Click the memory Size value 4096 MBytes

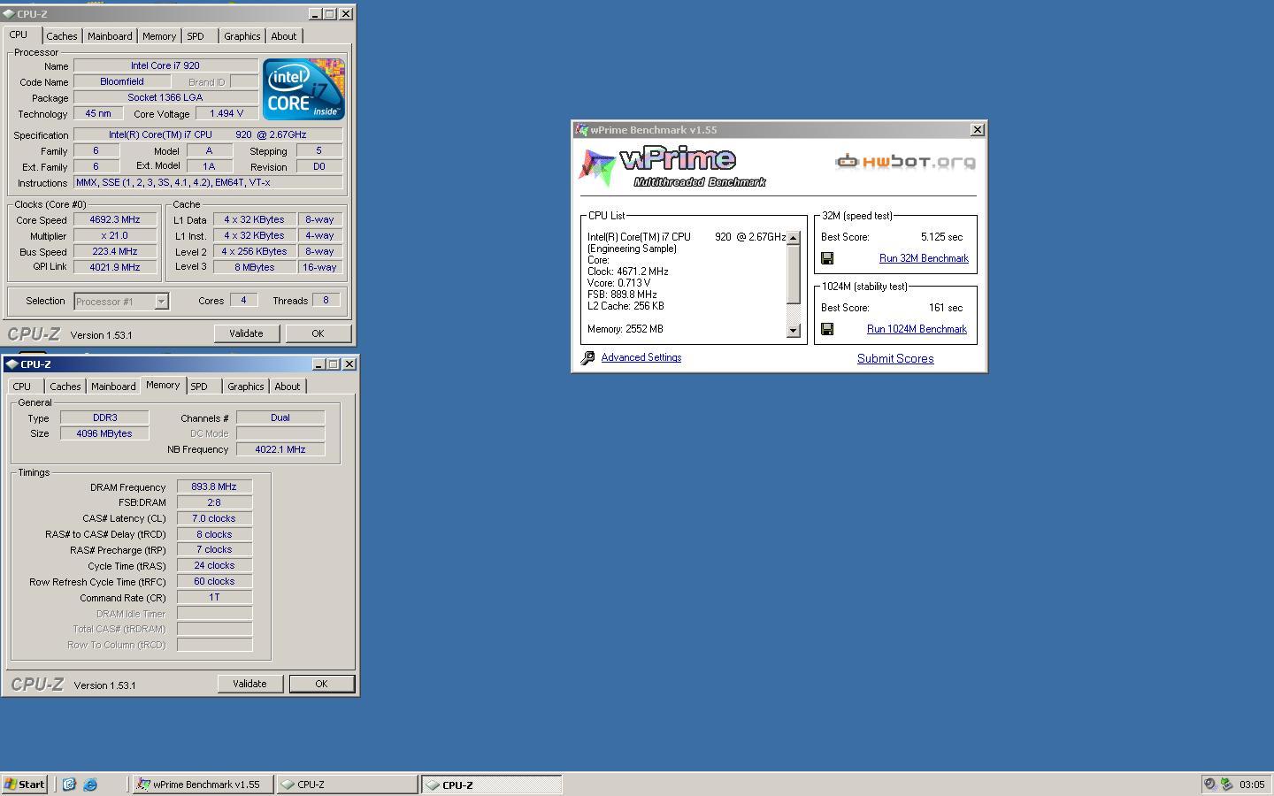pyautogui.click(x=104, y=434)
